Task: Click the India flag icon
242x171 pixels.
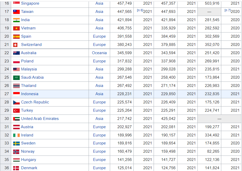Action: [16, 20]
